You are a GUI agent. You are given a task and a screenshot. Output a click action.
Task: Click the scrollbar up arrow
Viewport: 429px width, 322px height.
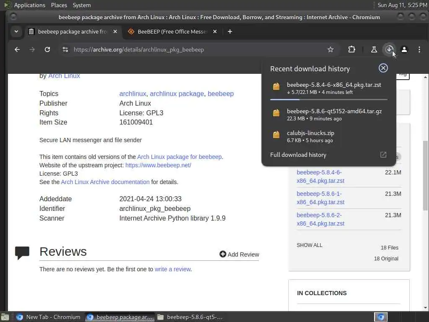[x=425, y=77]
